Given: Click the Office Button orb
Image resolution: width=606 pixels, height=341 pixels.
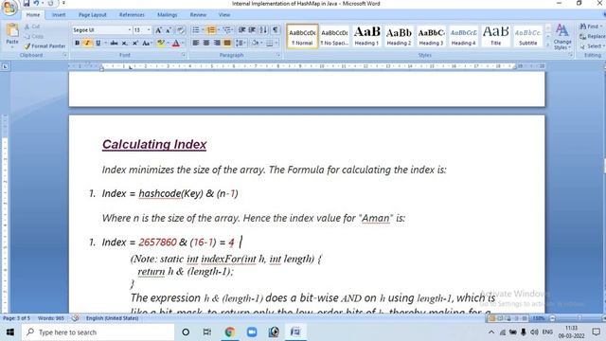Looking at the screenshot, I should (9, 8).
